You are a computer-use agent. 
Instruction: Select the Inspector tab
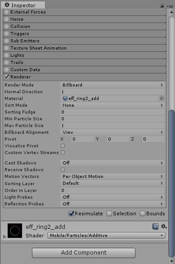[x=23, y=5]
